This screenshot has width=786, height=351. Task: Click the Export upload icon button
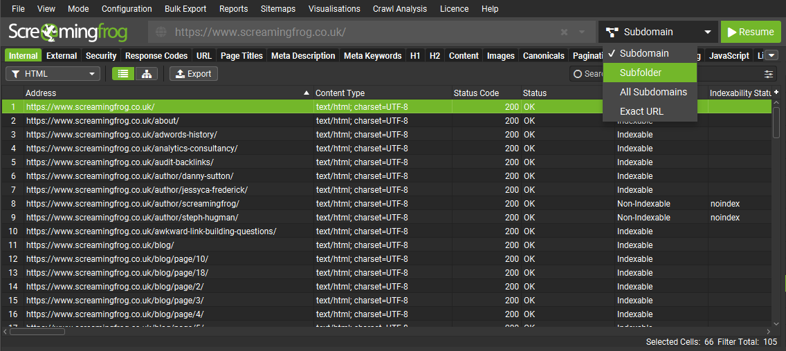(x=193, y=74)
